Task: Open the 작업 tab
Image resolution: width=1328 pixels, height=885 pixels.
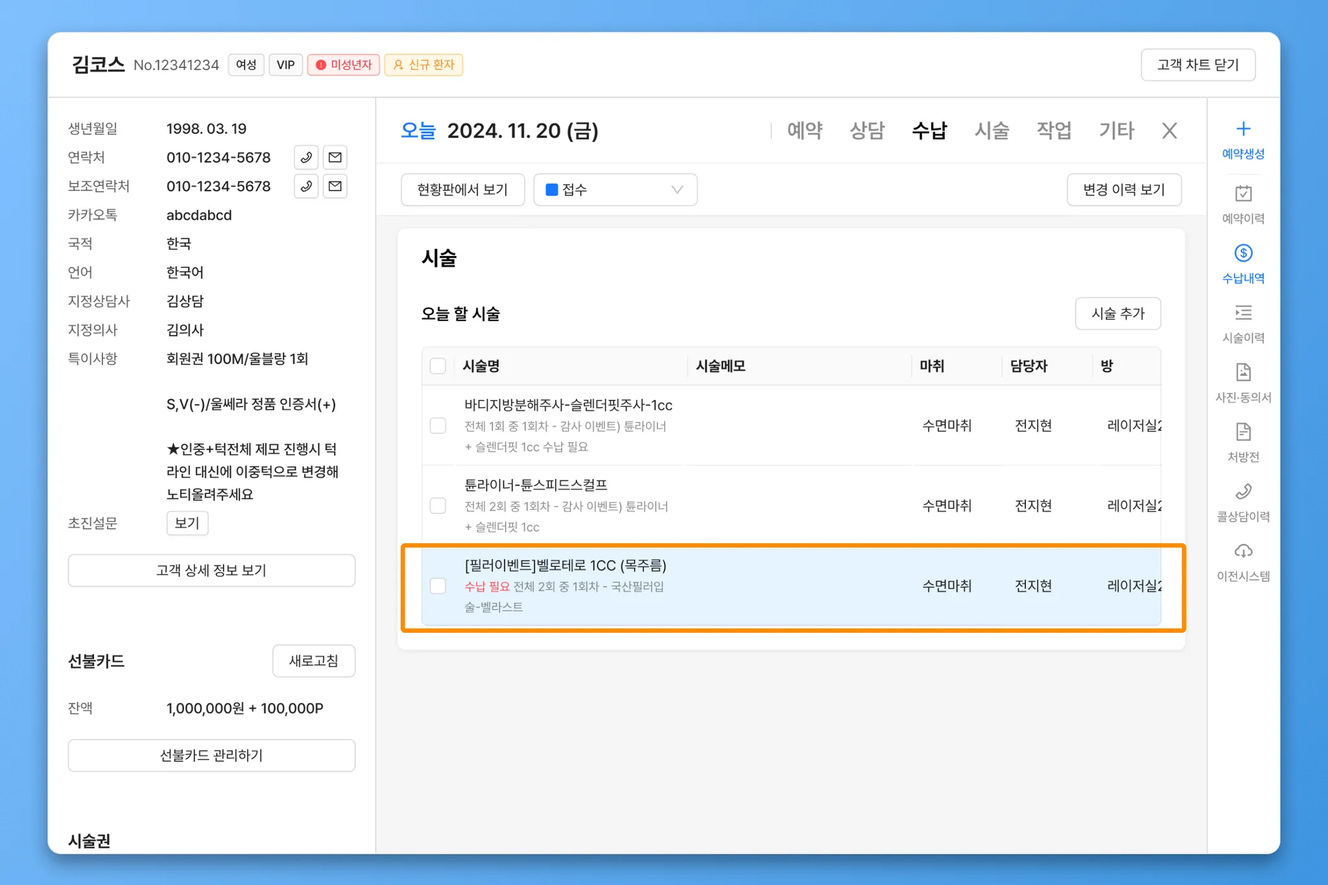Action: [x=1054, y=131]
